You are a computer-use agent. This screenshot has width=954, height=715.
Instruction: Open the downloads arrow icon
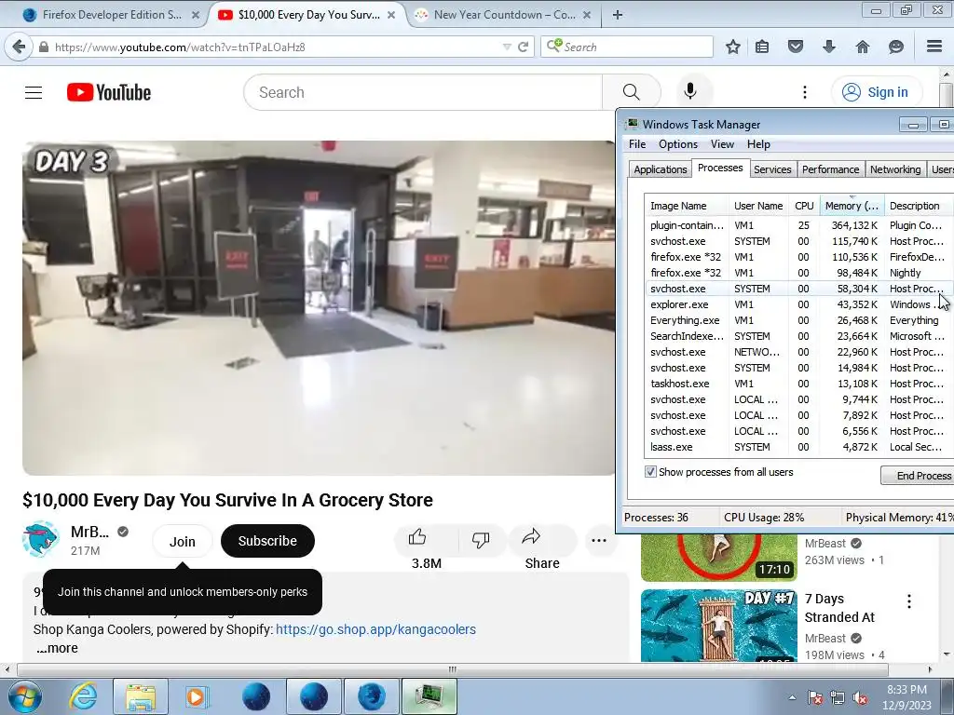828,47
